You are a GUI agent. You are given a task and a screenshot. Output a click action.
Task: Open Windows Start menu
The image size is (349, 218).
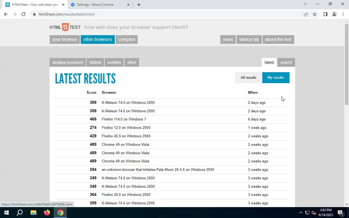(x=7, y=213)
